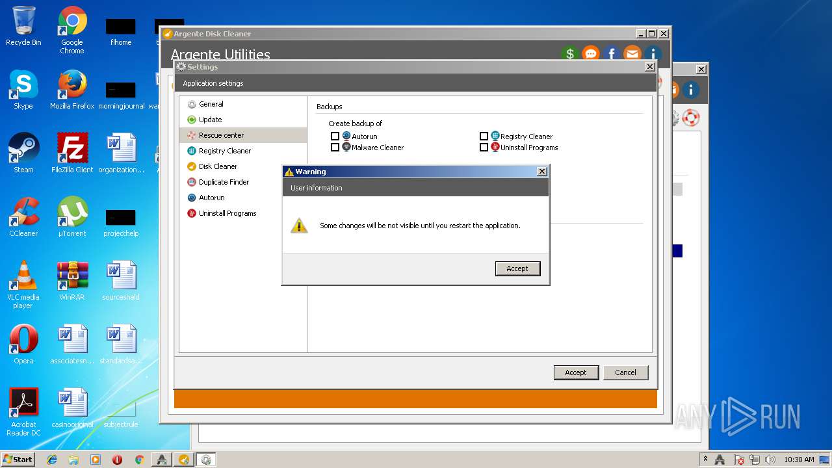Image resolution: width=832 pixels, height=468 pixels.
Task: Click Accept at the bottom of Settings
Action: (576, 372)
